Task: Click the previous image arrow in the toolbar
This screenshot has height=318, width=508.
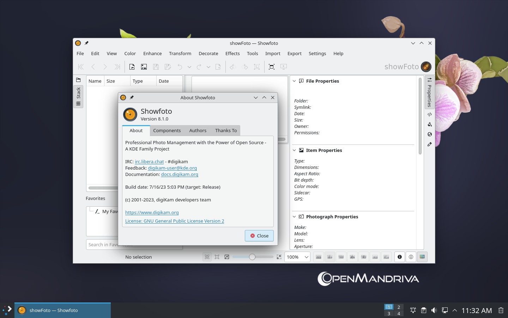Action: pos(93,67)
